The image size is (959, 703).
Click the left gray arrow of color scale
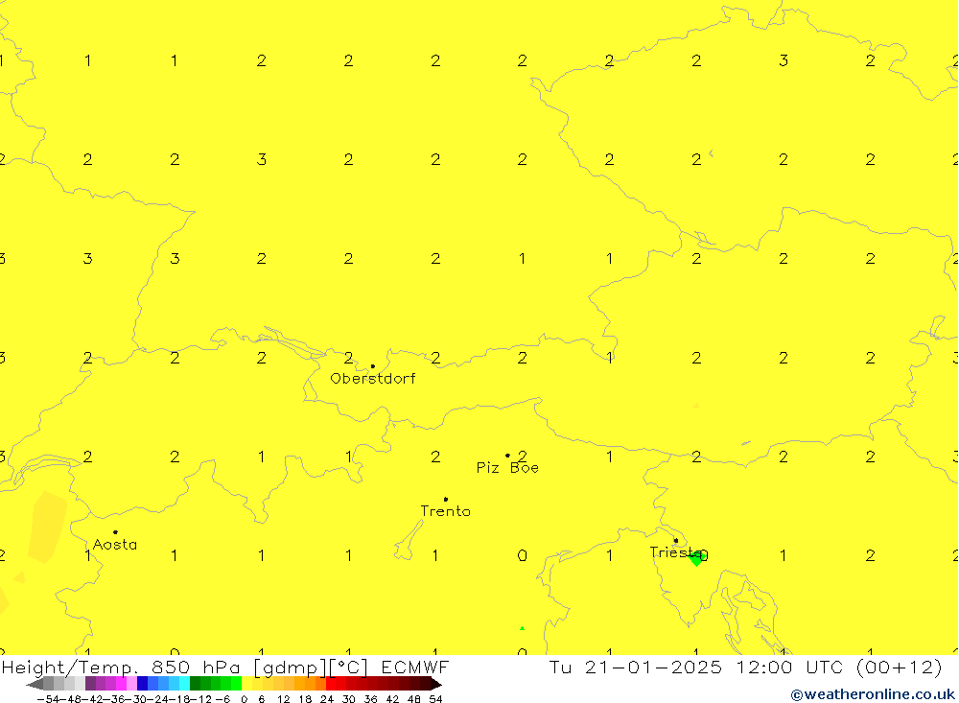tap(34, 684)
